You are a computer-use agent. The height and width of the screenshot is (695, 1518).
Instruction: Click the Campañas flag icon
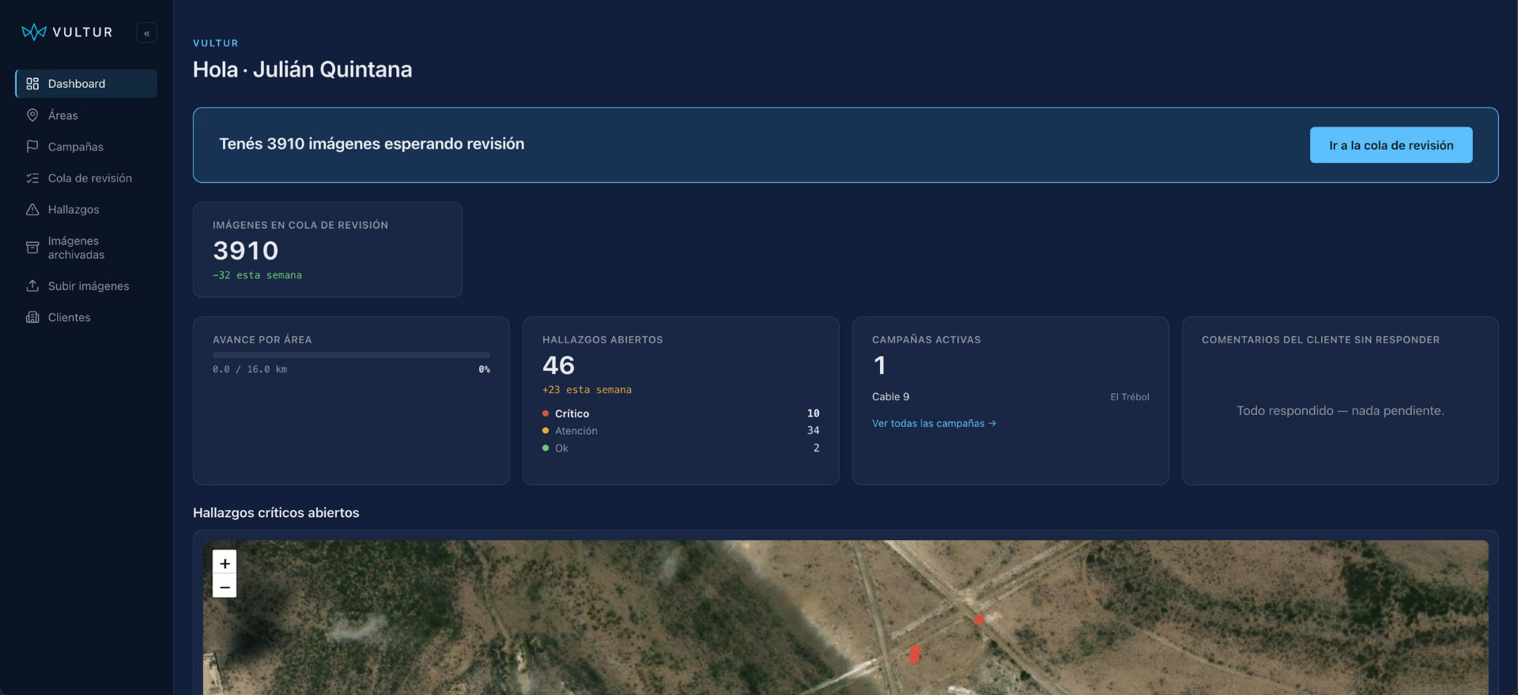[x=32, y=146]
